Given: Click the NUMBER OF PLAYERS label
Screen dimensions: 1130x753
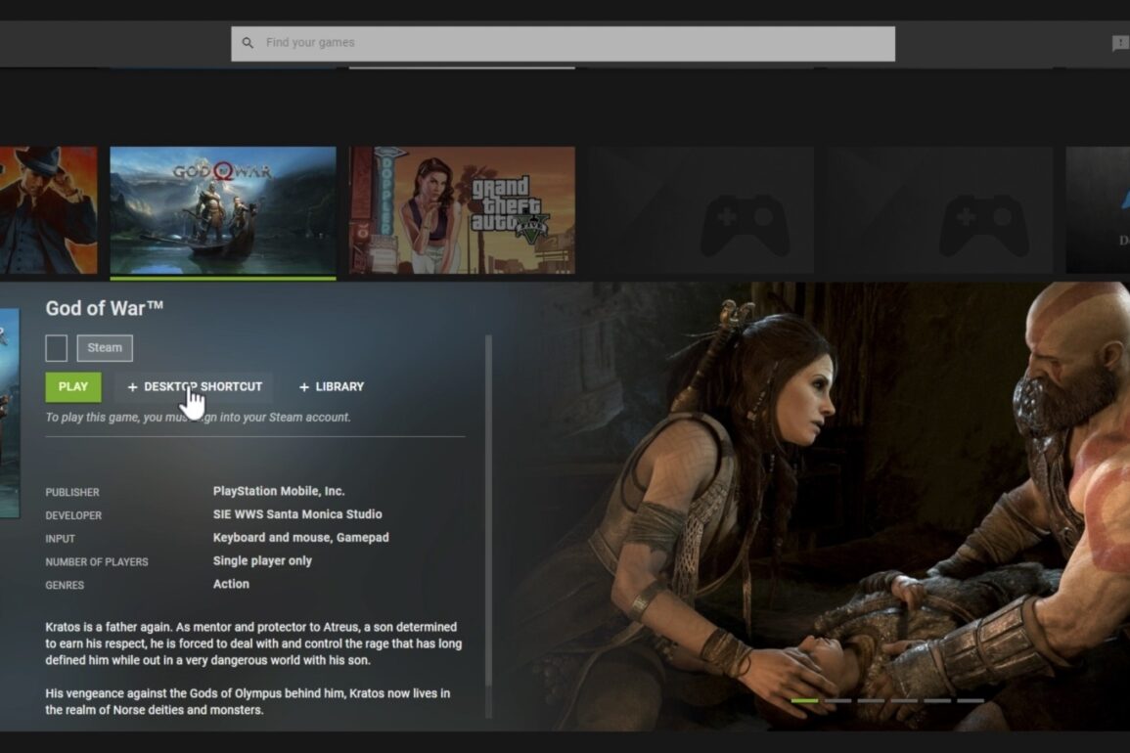Looking at the screenshot, I should pyautogui.click(x=97, y=562).
